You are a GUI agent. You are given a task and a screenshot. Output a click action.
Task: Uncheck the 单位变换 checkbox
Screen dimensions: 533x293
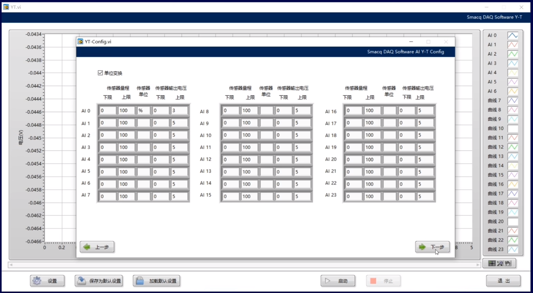tap(100, 73)
